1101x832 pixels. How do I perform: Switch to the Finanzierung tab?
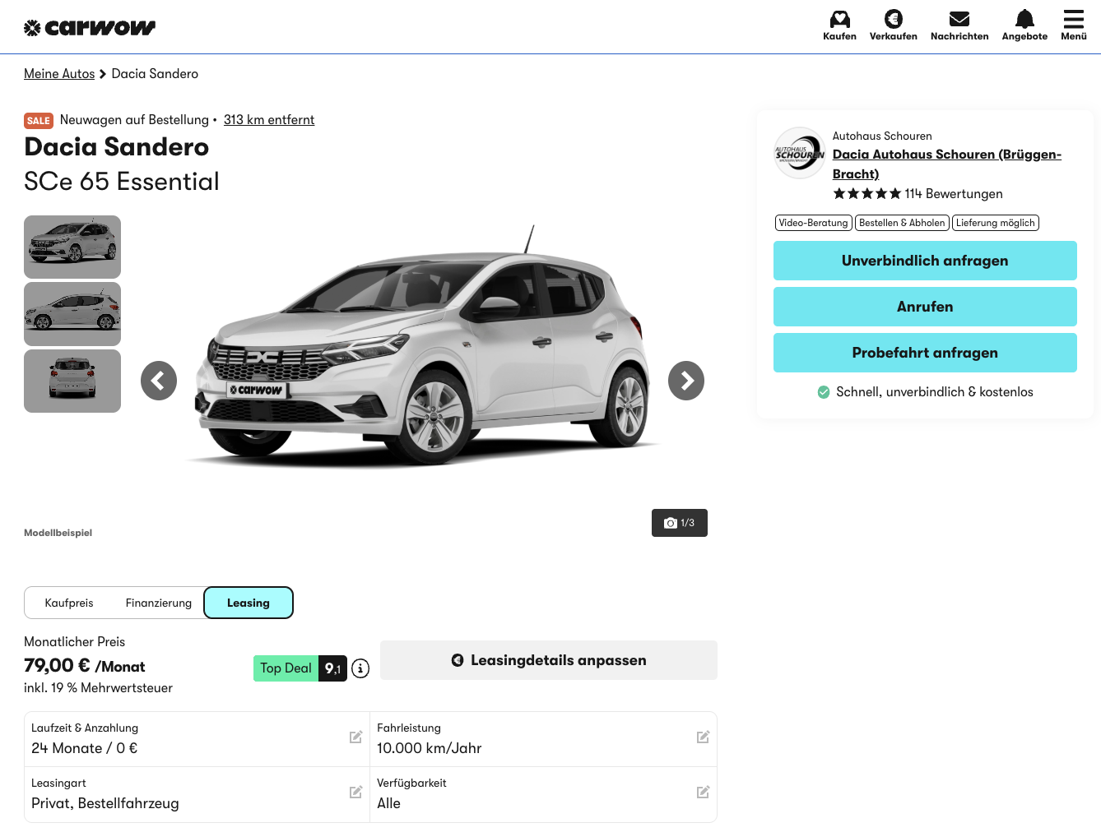(159, 603)
